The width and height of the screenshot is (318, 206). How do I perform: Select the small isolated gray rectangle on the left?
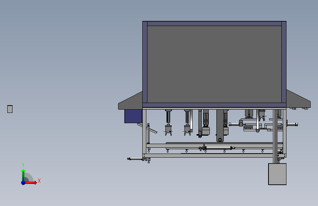point(10,109)
